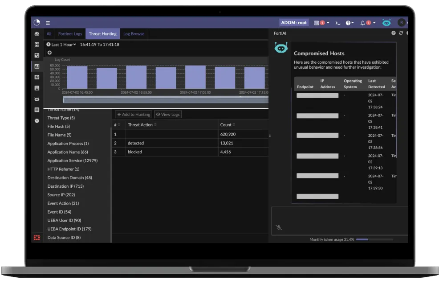The width and height of the screenshot is (439, 284).
Task: Switch to the All tab
Action: pos(49,33)
